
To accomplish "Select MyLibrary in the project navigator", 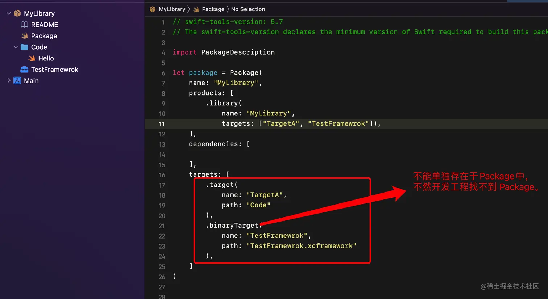I will coord(39,13).
